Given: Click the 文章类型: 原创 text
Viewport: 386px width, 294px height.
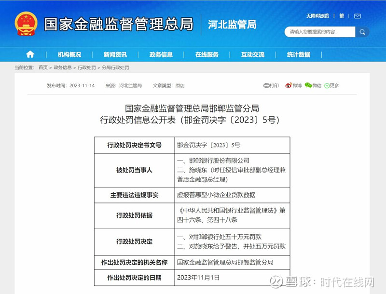Looking at the screenshot, I should tap(168, 85).
